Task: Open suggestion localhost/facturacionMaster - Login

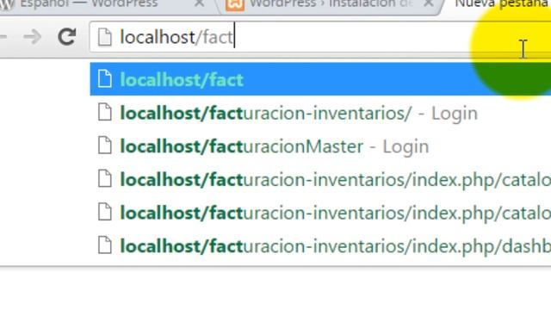Action: pyautogui.click(x=320, y=146)
